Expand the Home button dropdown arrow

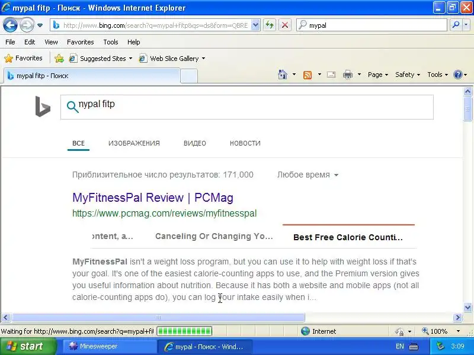(x=294, y=75)
